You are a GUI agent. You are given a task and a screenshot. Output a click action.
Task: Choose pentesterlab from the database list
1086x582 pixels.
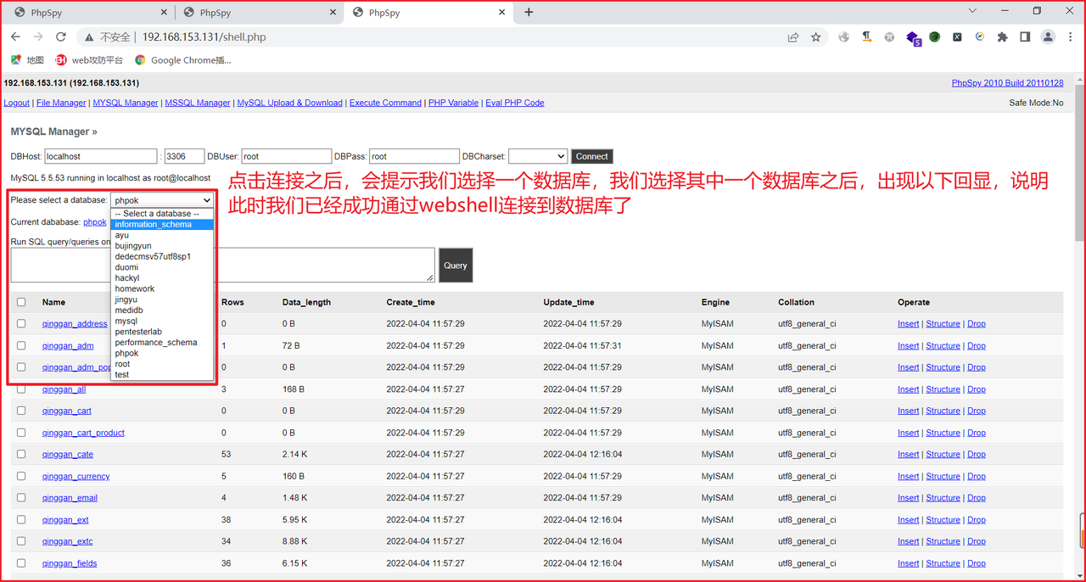162,332
